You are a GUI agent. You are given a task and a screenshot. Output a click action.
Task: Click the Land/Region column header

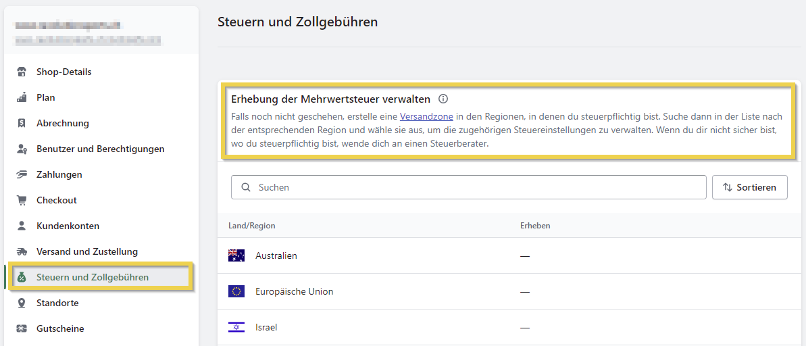coord(251,226)
